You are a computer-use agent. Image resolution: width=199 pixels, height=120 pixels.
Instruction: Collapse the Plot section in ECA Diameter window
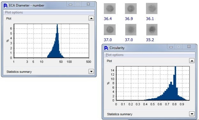pyautogui.click(x=91, y=19)
